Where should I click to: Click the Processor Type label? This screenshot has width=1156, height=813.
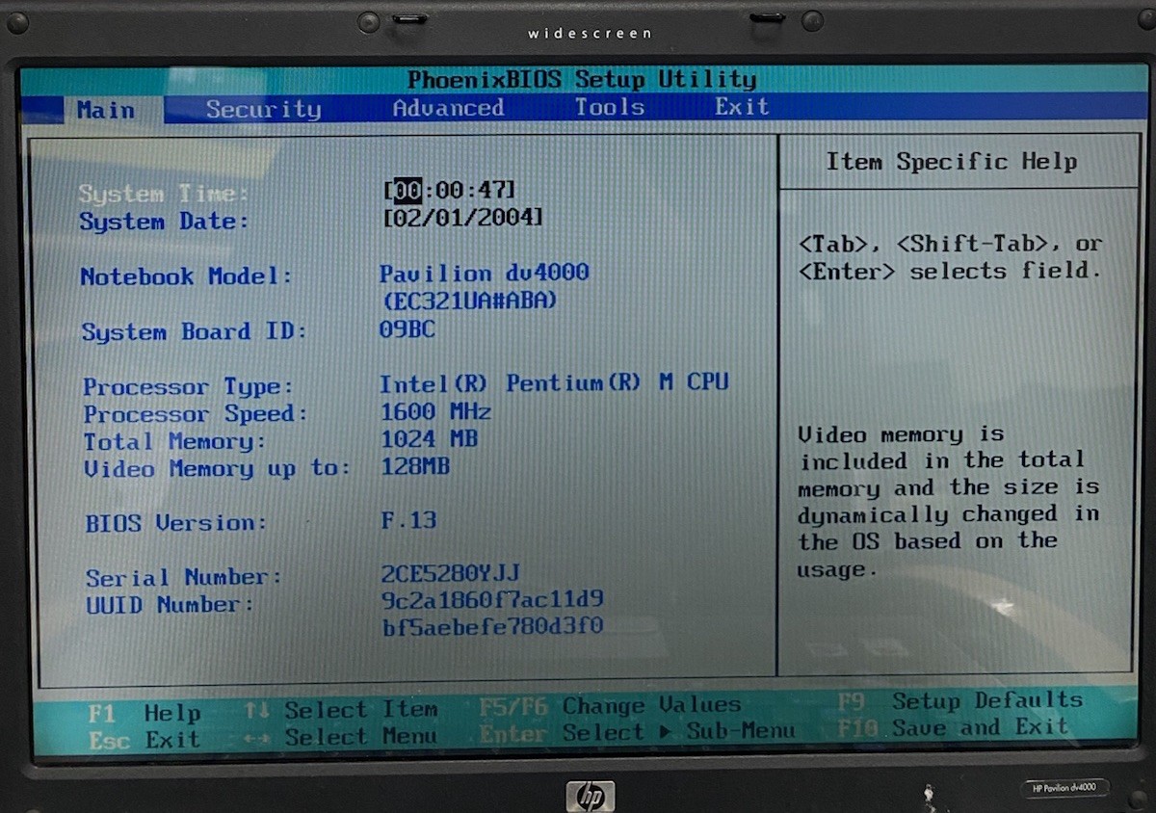click(x=188, y=386)
